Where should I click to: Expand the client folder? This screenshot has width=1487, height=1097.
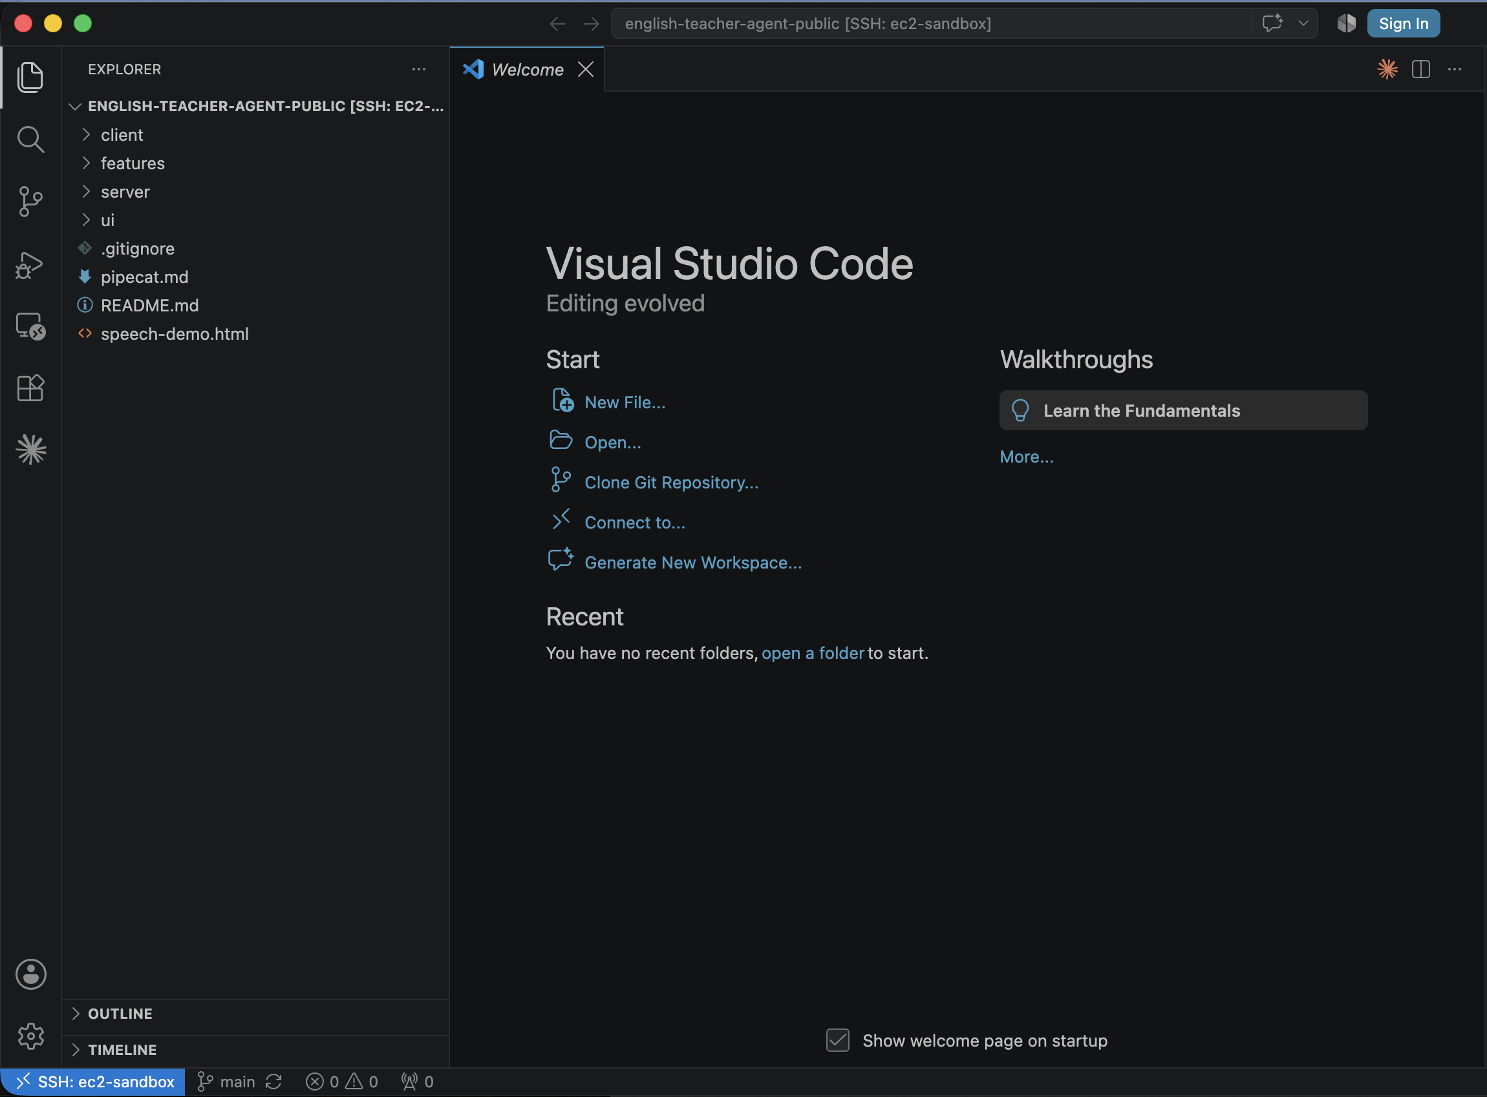click(256, 135)
